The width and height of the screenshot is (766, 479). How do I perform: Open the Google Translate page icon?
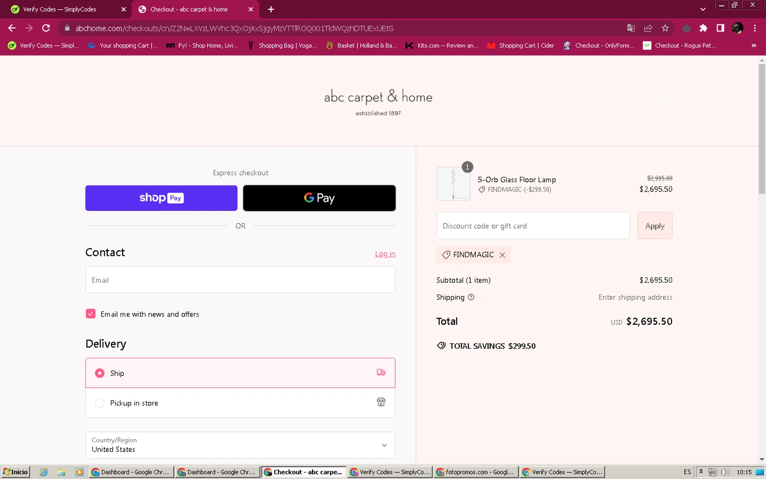(631, 28)
